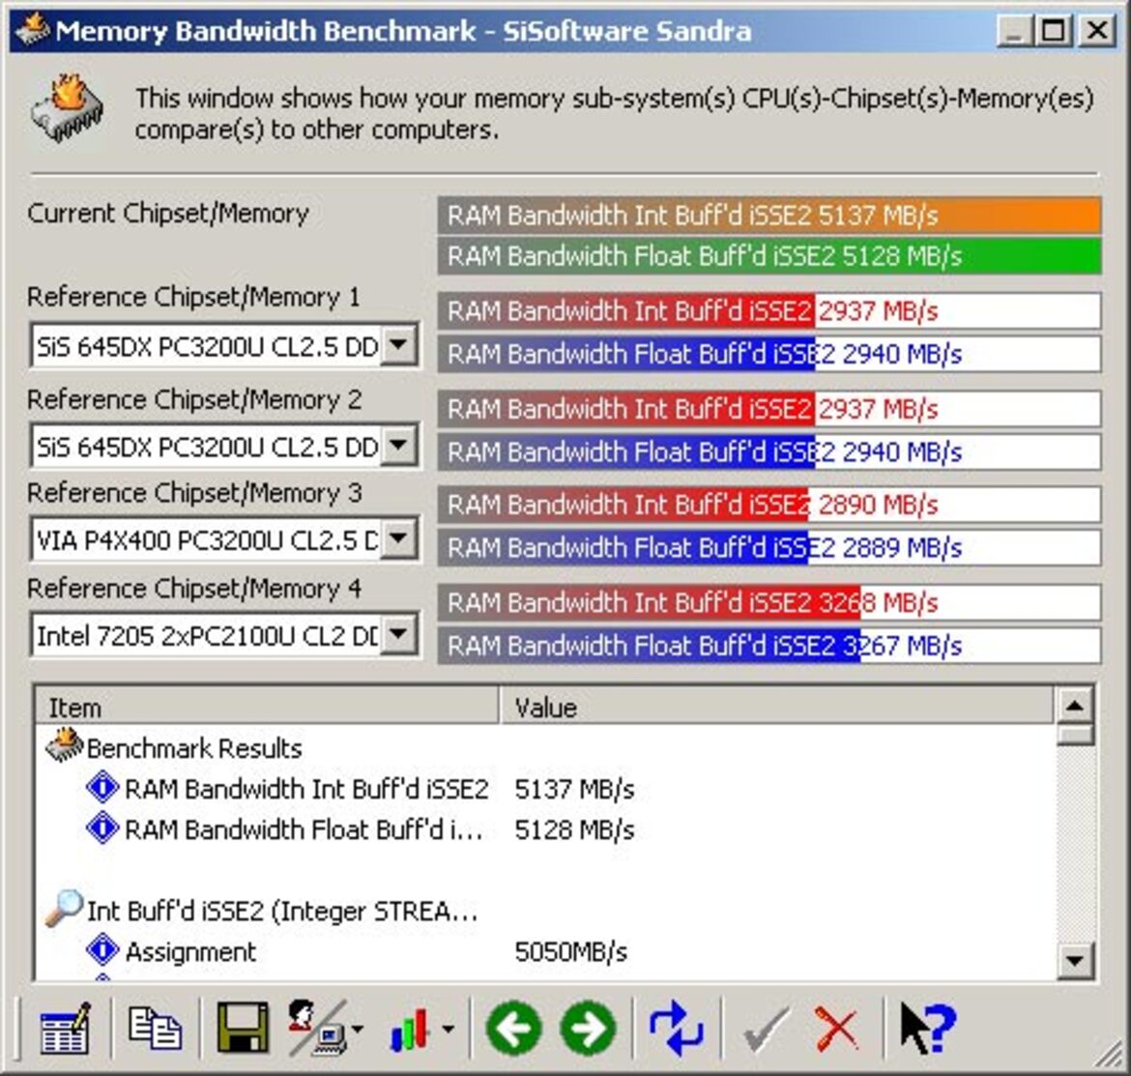Click info icon beside RAM Bandwidth Int row
This screenshot has width=1131, height=1076.
click(102, 788)
